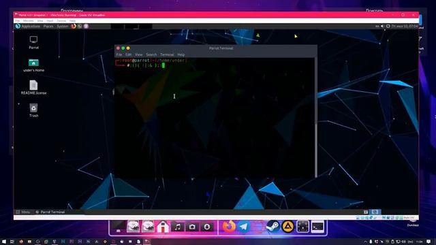
Task: Open Menu button in Parrot bottom panel
Action: pos(22,212)
